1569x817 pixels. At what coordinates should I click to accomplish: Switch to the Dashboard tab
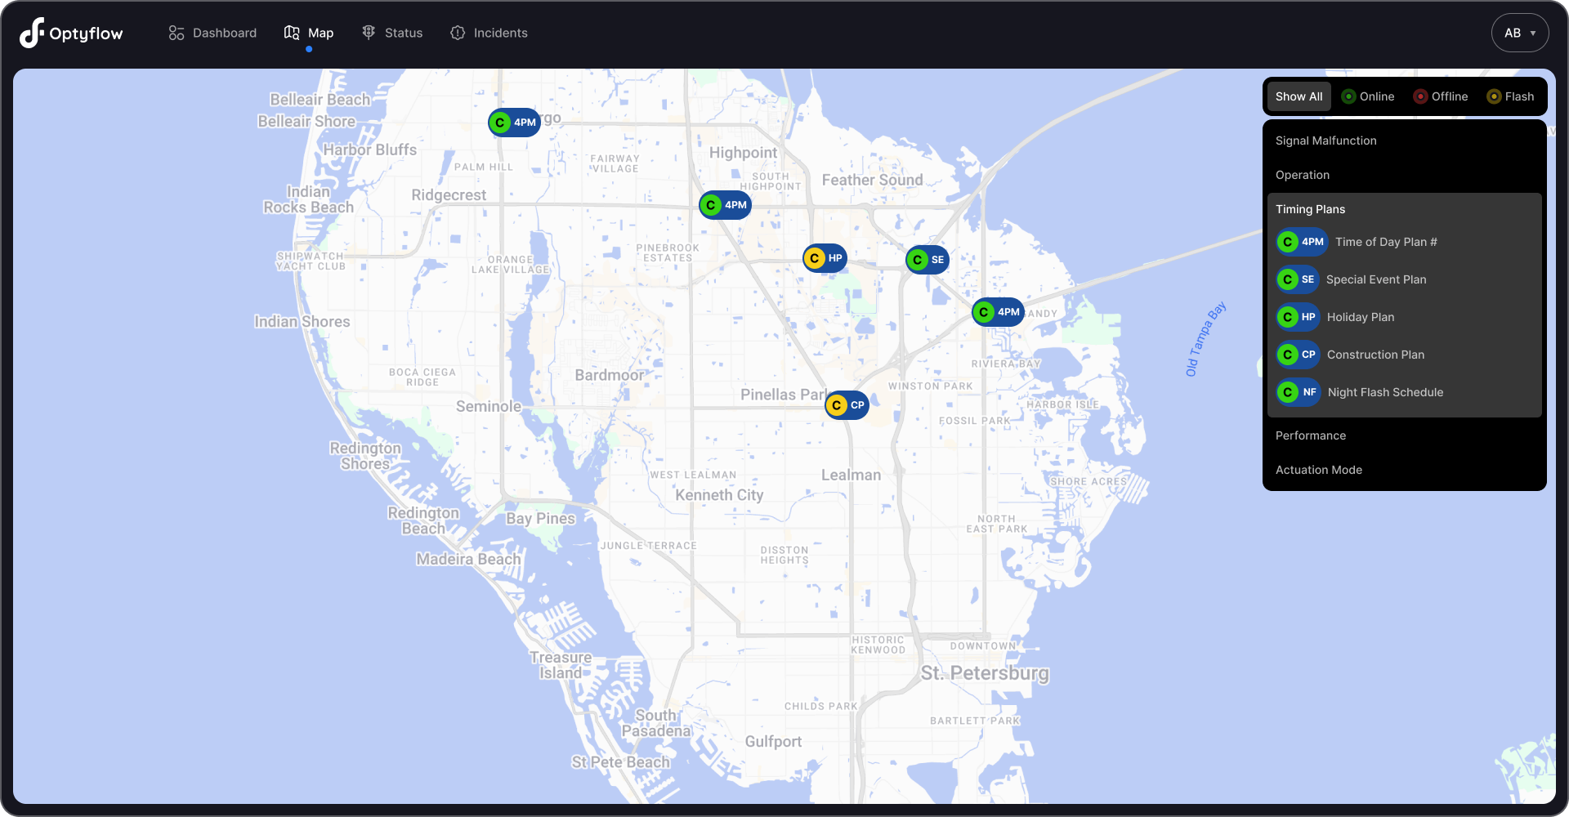tap(212, 33)
